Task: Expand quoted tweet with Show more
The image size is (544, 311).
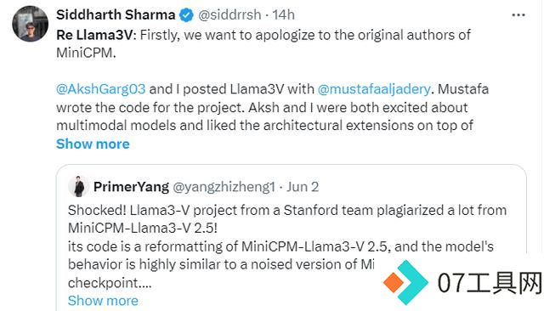Action: [x=103, y=301]
